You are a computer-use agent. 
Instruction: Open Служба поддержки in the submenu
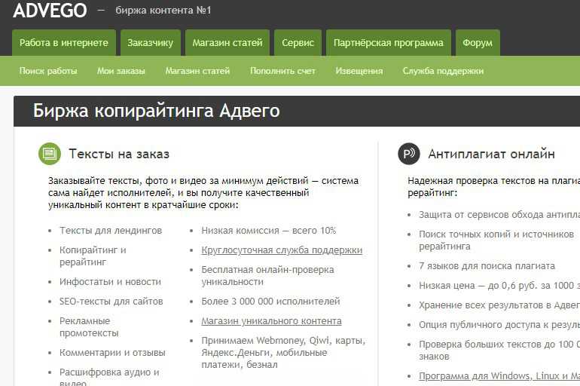click(443, 71)
